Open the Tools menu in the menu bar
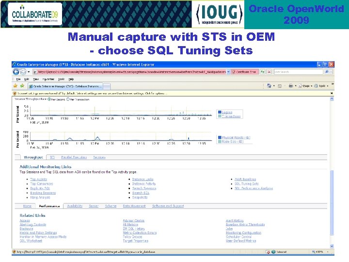Image resolution: width=349 pixels, height=262 pixels. (x=61, y=79)
